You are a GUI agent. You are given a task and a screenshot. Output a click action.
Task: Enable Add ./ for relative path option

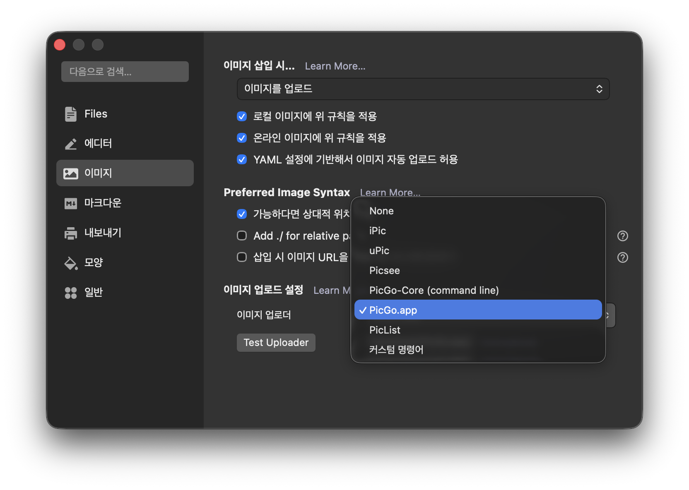(242, 235)
